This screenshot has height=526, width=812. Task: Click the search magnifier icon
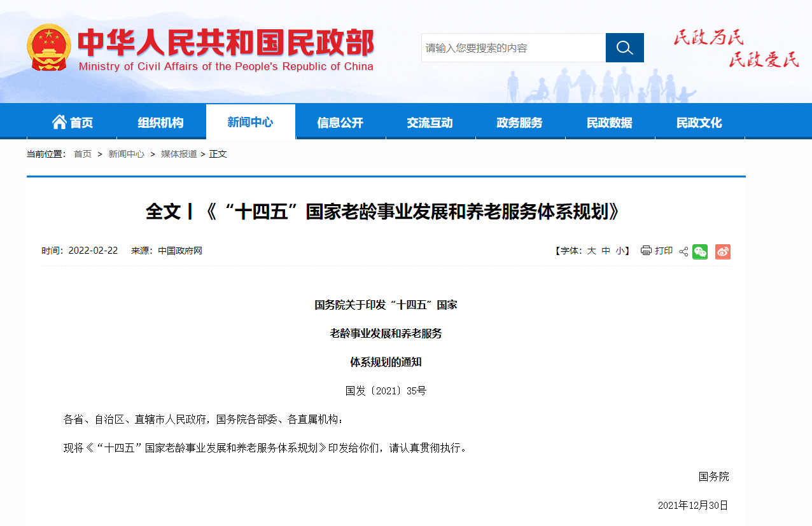(x=624, y=47)
